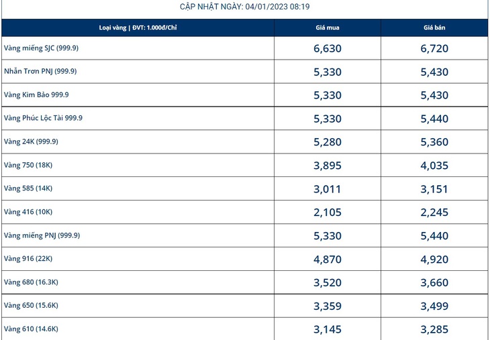Click the SJC buy price 6,630

[x=328, y=48]
